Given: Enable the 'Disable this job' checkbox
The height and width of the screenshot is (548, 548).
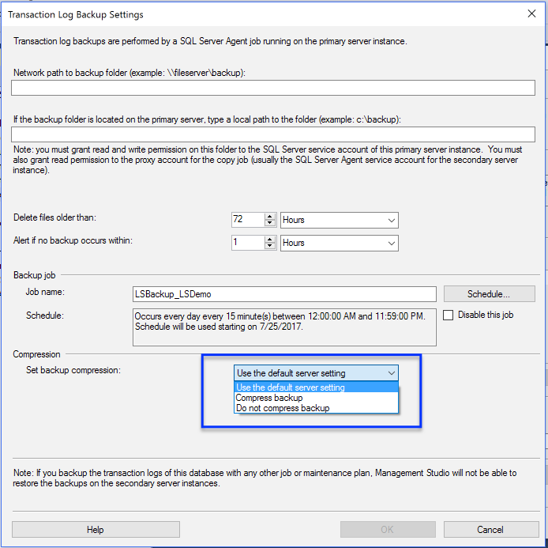Looking at the screenshot, I should click(449, 315).
